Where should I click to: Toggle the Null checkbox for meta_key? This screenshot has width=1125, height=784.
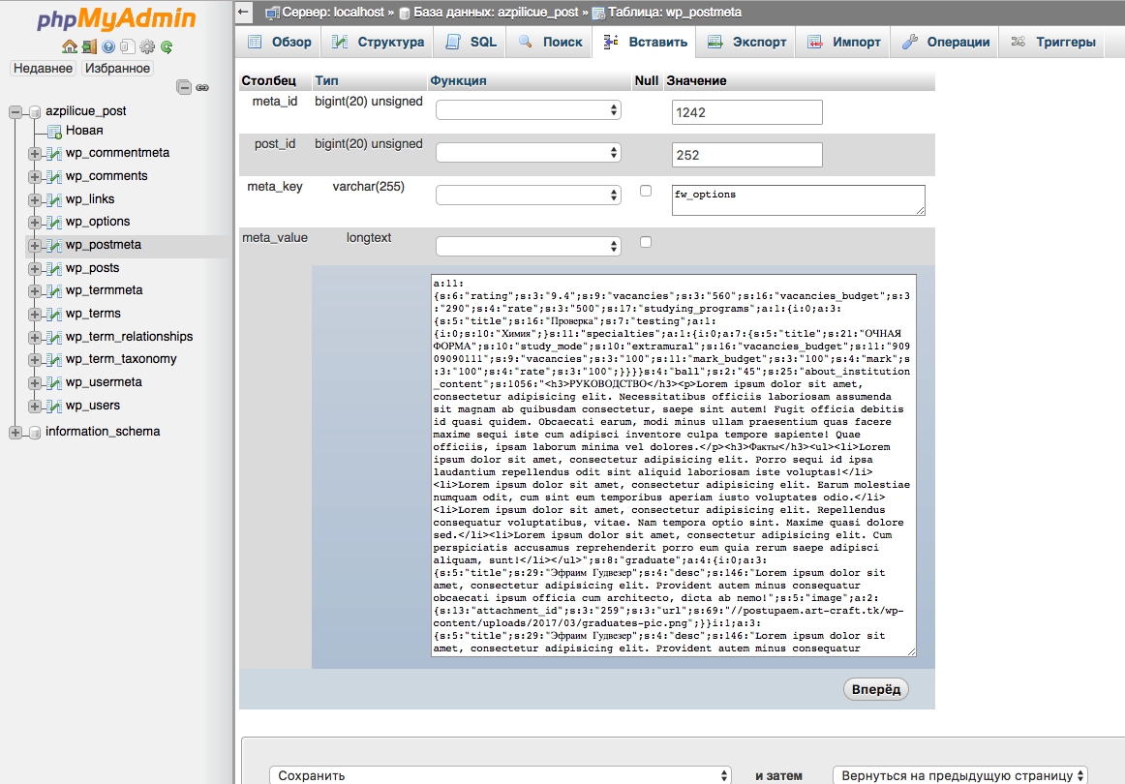click(x=646, y=192)
